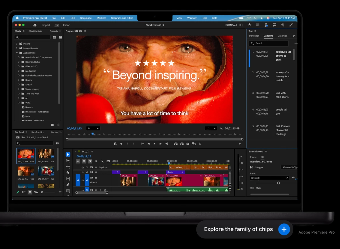Open the Preset (Default) dropdown
Viewport: 340px width, 249px height.
(x=269, y=178)
